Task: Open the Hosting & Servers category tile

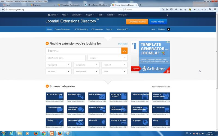Action: tap(119, 122)
